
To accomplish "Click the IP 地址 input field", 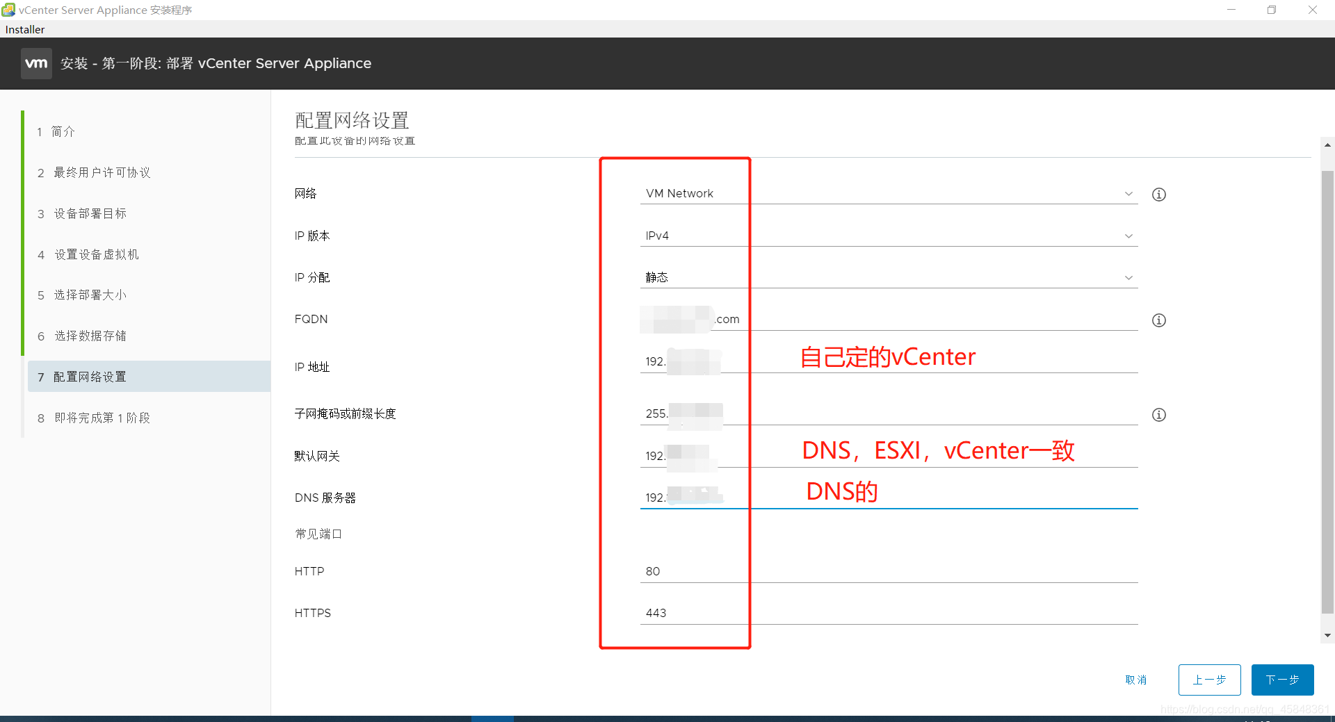I will pos(889,361).
